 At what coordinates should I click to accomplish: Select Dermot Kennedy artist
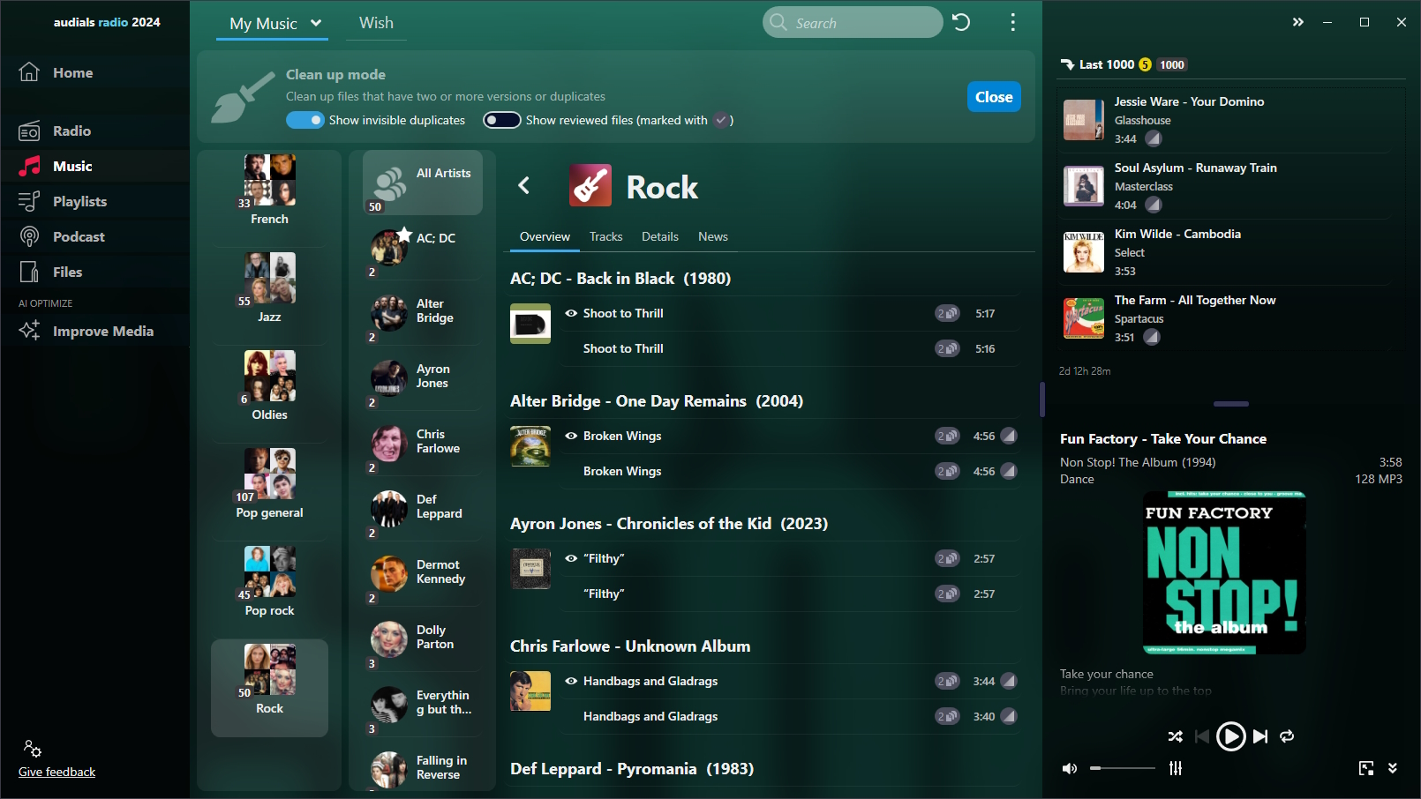[x=423, y=576]
